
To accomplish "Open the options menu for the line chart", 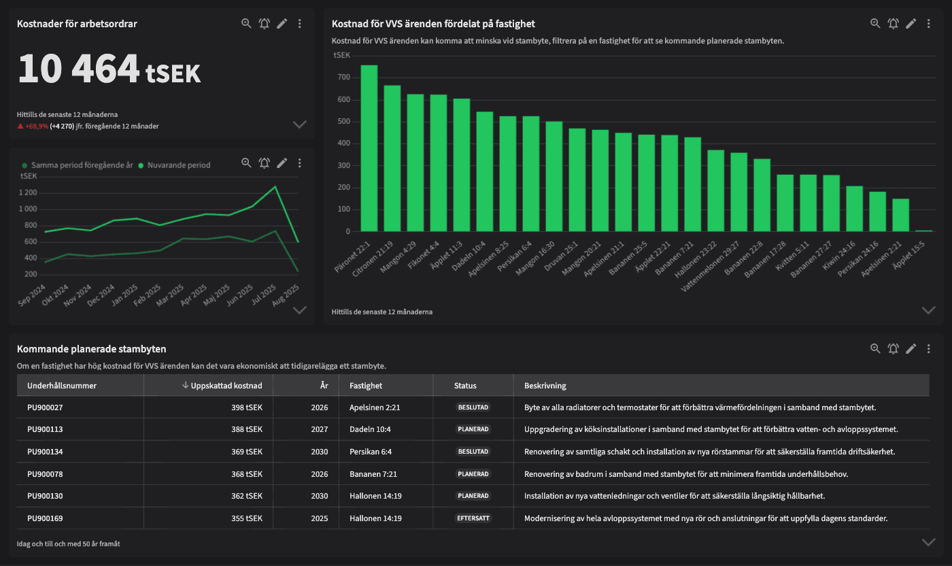I will coord(299,163).
